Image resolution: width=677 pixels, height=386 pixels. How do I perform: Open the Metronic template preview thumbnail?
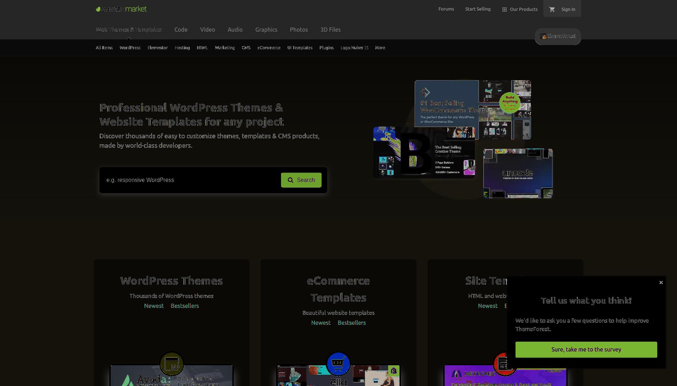(505, 378)
